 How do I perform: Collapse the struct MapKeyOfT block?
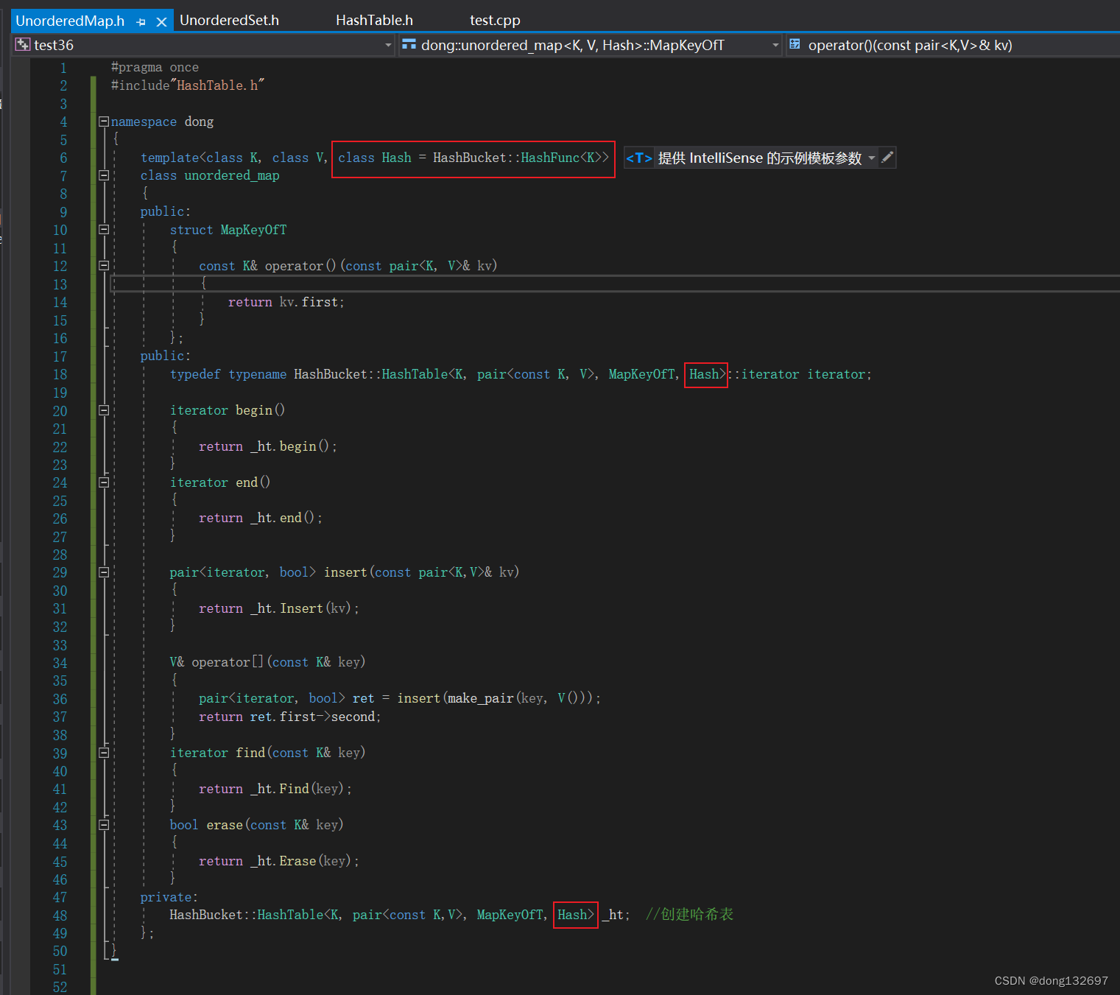coord(104,230)
